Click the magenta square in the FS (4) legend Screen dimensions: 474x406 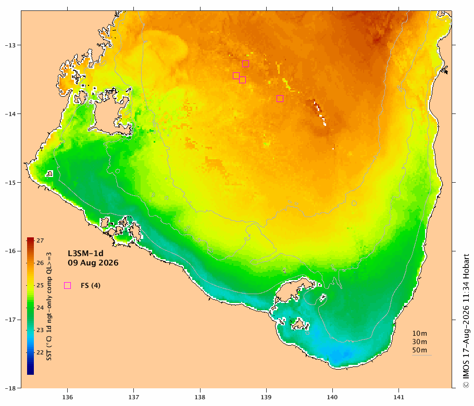(x=67, y=285)
